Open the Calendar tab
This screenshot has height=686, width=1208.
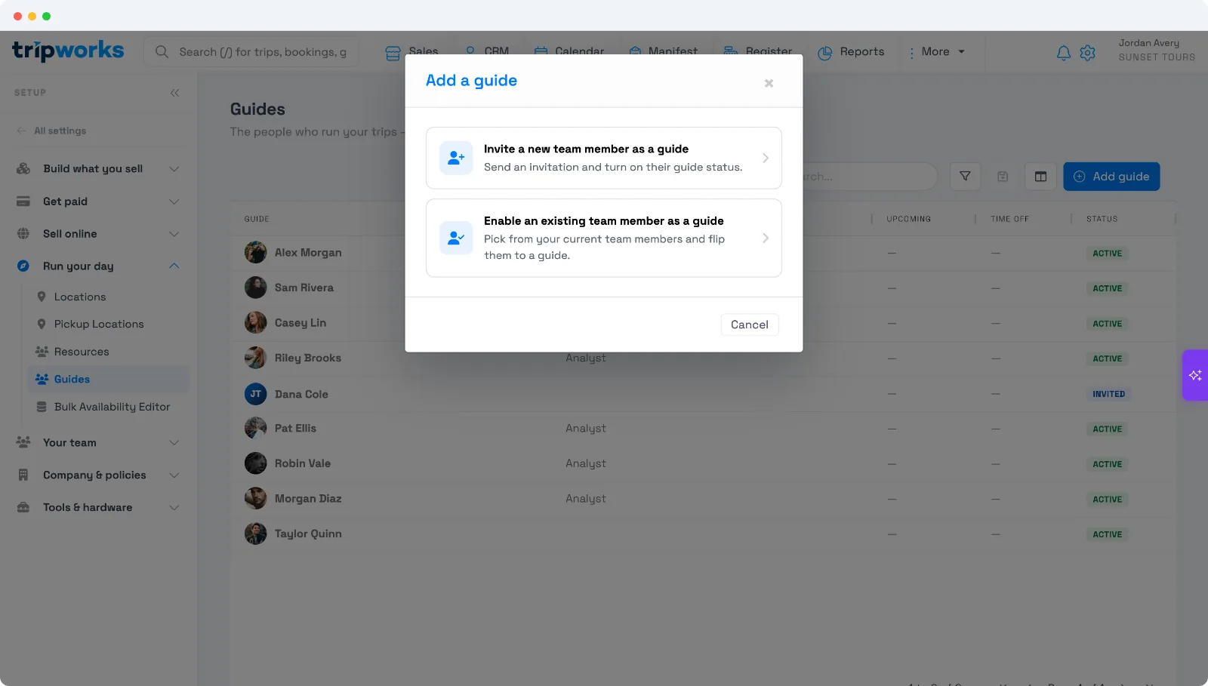click(x=569, y=51)
